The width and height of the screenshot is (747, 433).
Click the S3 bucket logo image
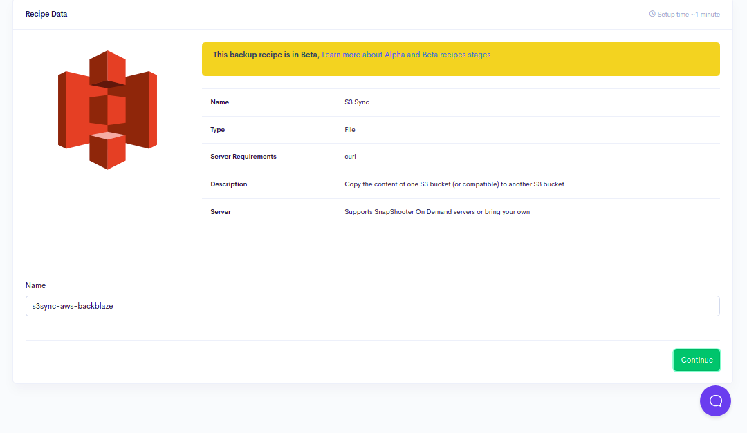(x=108, y=110)
